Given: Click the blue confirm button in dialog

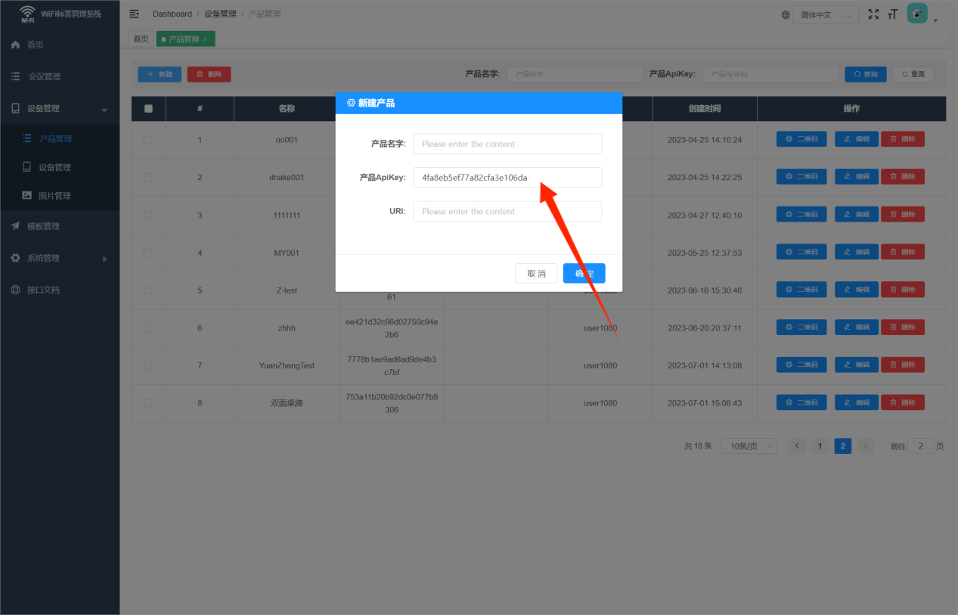Looking at the screenshot, I should (584, 273).
